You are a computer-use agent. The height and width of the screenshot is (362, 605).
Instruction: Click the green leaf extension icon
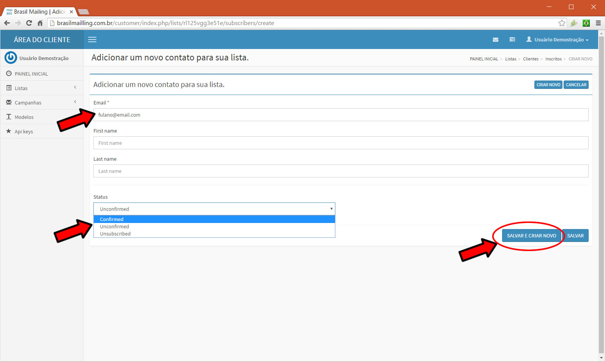coord(574,23)
